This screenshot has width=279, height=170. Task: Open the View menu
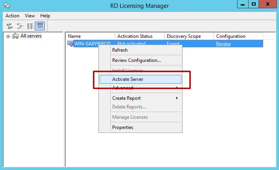(x=30, y=16)
